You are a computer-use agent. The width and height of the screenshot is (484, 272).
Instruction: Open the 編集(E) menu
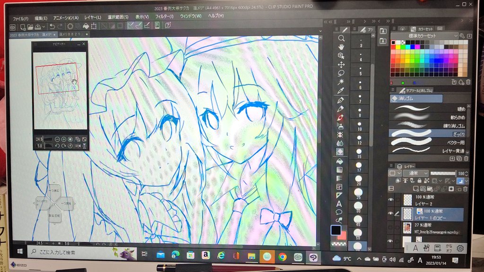coord(41,18)
